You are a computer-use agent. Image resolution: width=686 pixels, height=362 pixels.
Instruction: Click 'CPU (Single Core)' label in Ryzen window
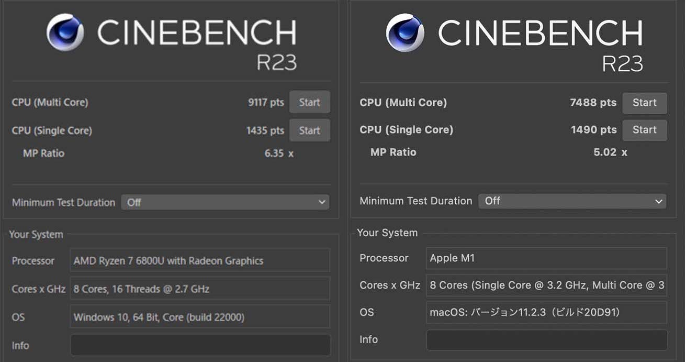52,130
